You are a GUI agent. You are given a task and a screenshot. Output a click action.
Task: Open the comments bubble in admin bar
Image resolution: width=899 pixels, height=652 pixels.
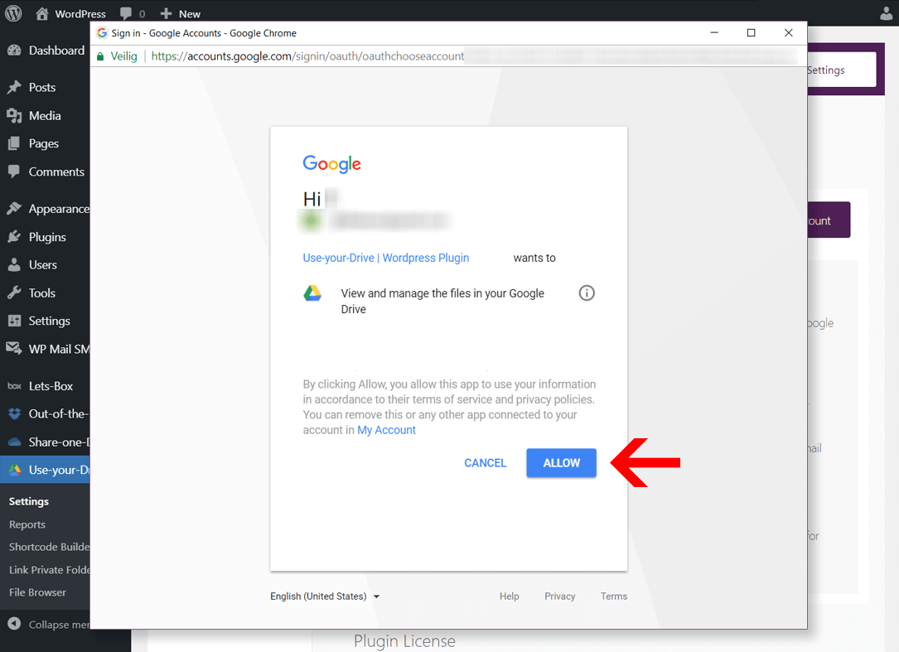point(133,14)
